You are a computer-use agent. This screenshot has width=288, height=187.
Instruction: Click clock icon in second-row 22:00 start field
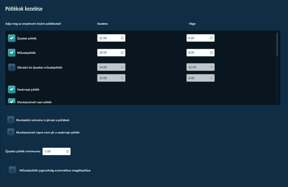(x=122, y=78)
